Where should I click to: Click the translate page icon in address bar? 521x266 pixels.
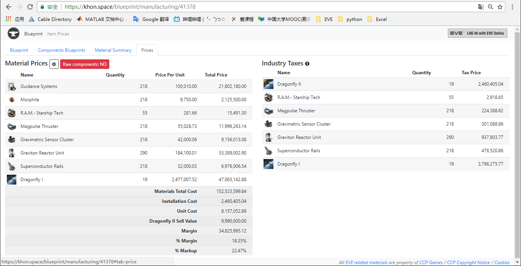481,7
